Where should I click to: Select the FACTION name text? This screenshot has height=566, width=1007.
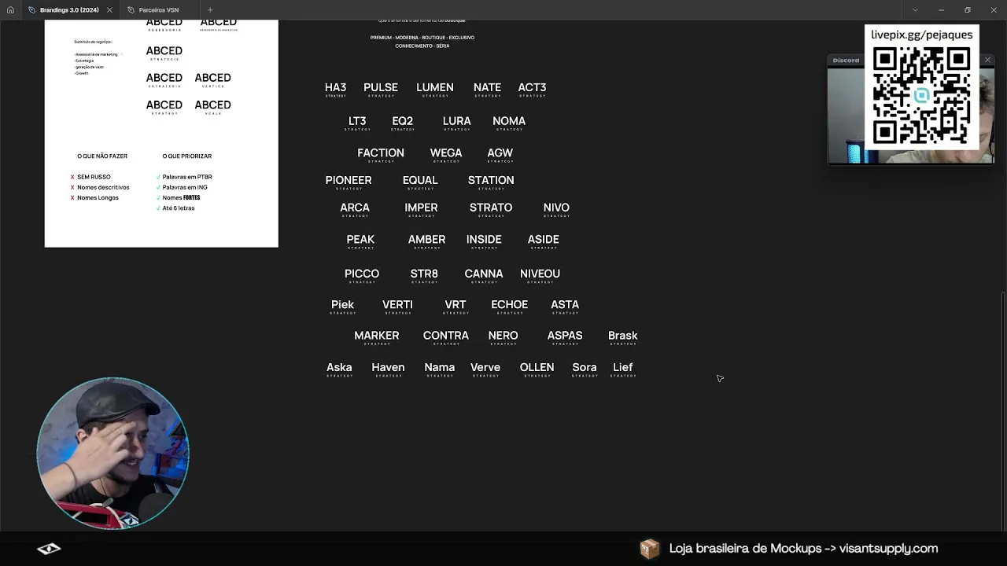click(381, 153)
